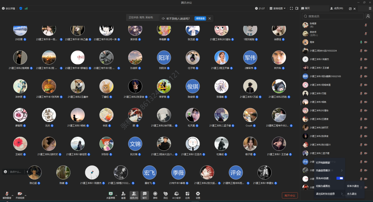Open the 邀请 invite icon
The image size is (373, 202).
pyautogui.click(x=123, y=194)
